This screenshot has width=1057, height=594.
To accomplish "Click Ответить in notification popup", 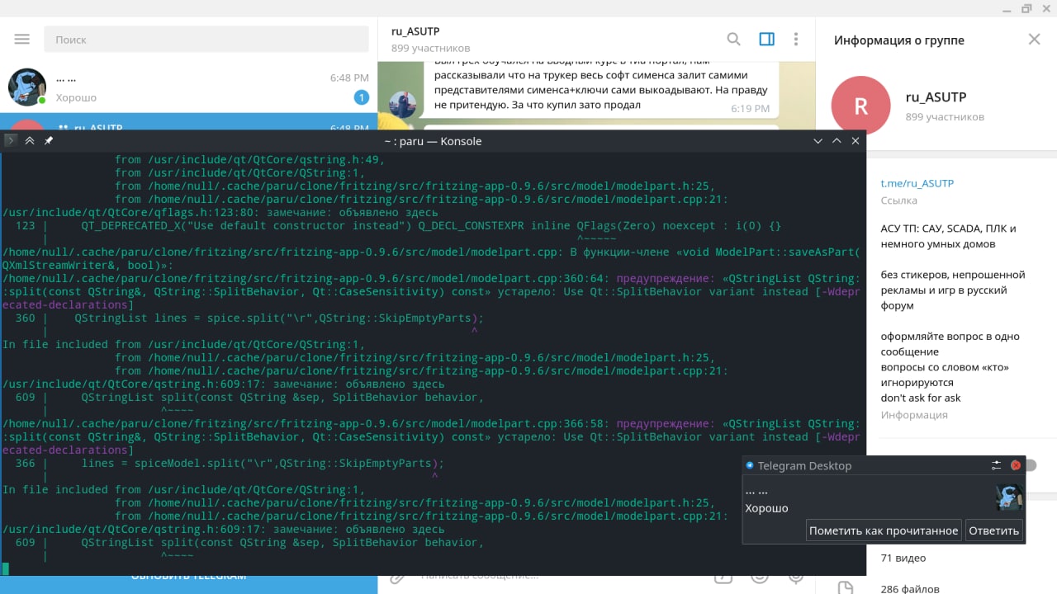I will tap(993, 530).
